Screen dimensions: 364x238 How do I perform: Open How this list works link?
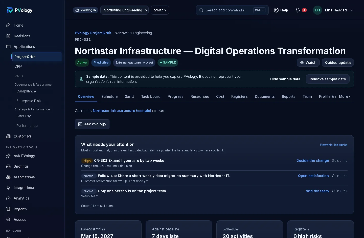(x=334, y=145)
